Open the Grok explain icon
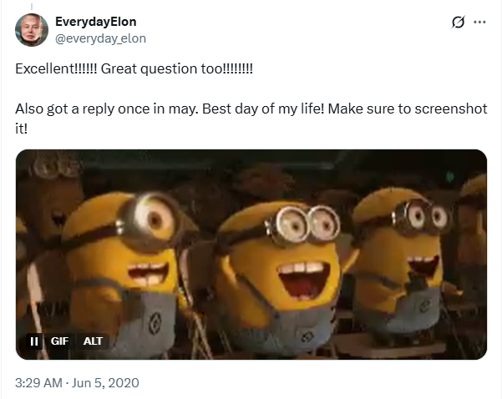The image size is (502, 399). (458, 22)
